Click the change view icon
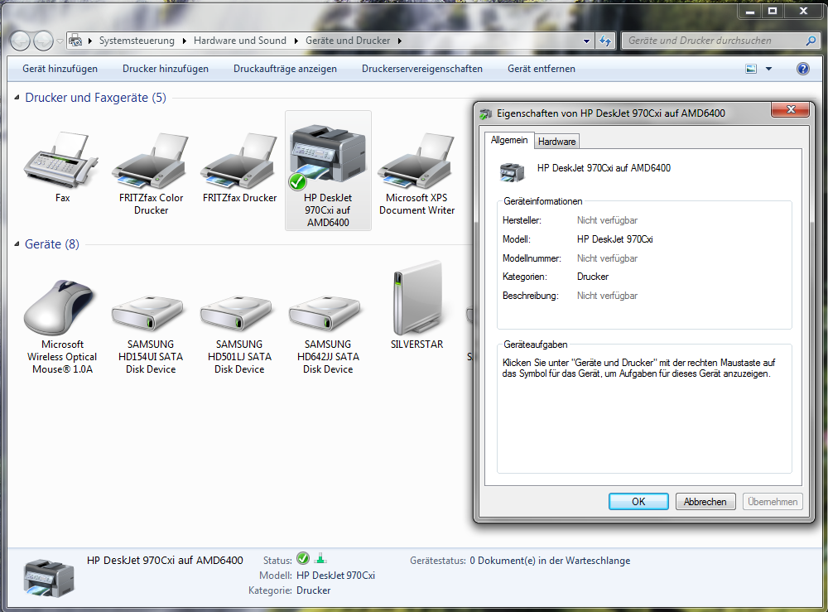The height and width of the screenshot is (612, 828). 751,69
